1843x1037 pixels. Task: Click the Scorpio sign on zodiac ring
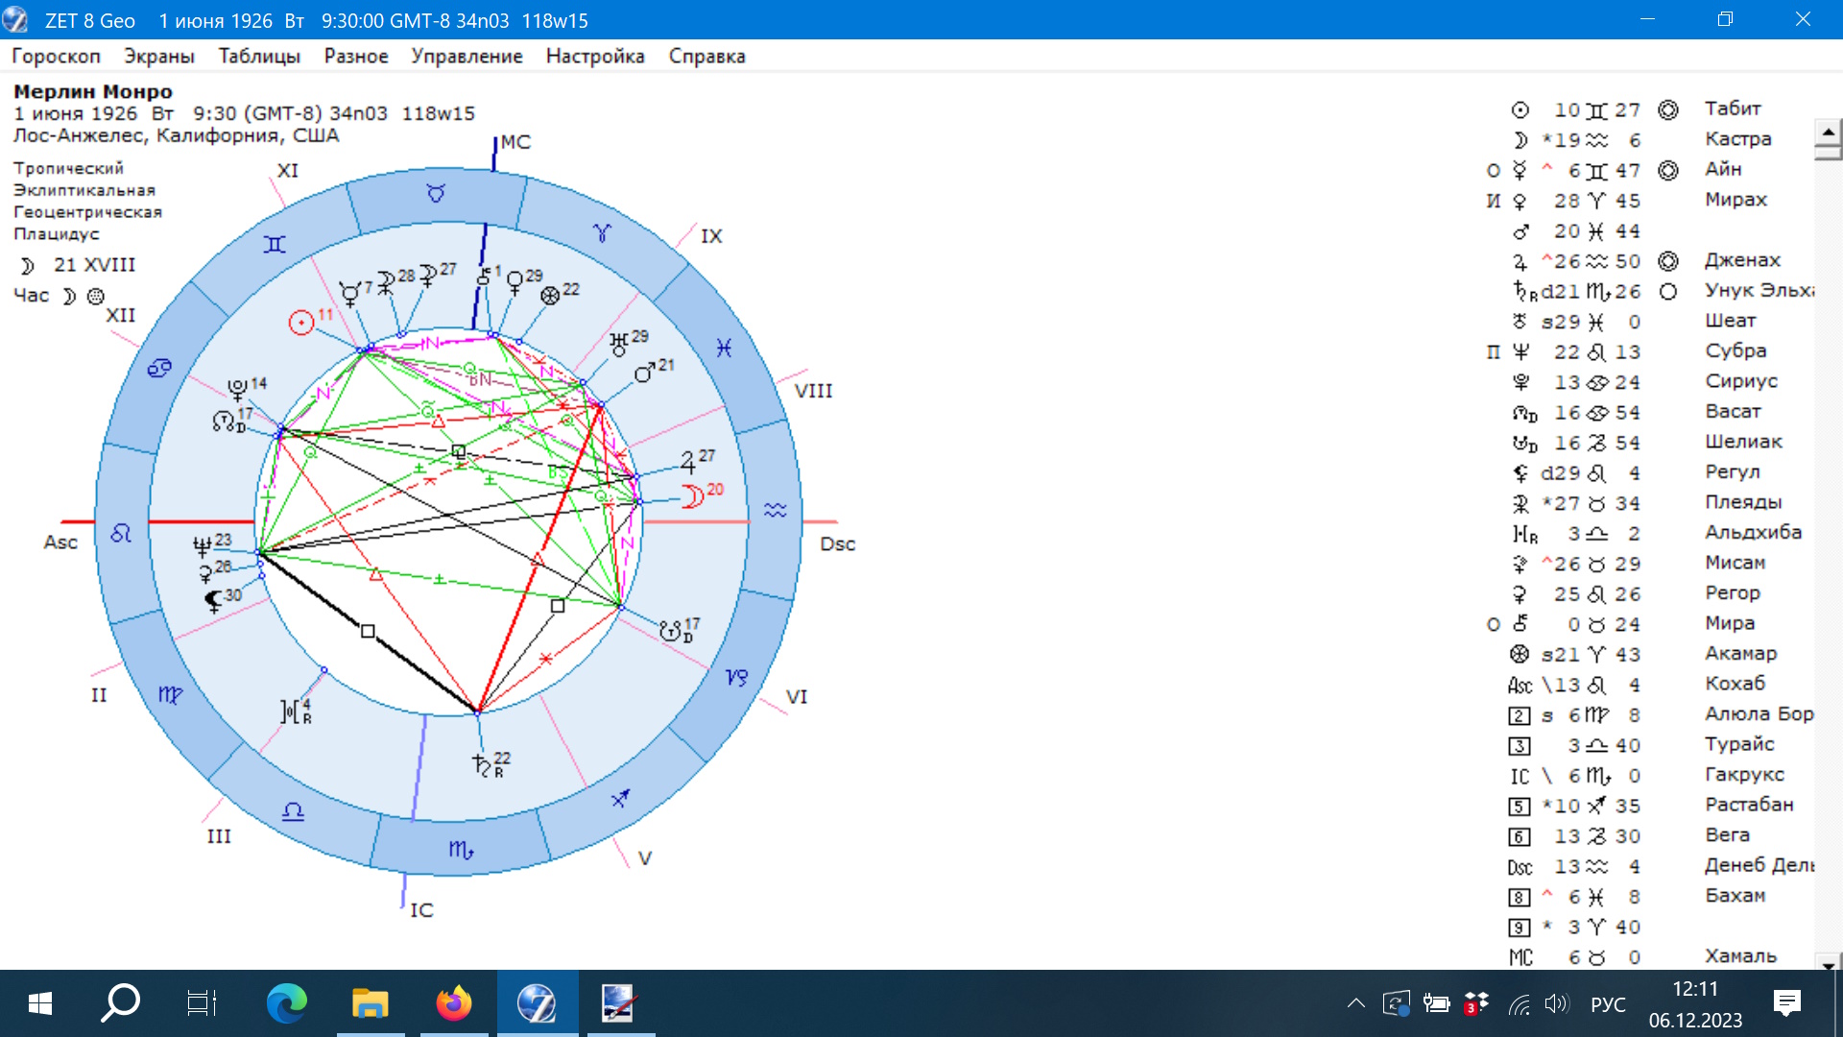(461, 850)
